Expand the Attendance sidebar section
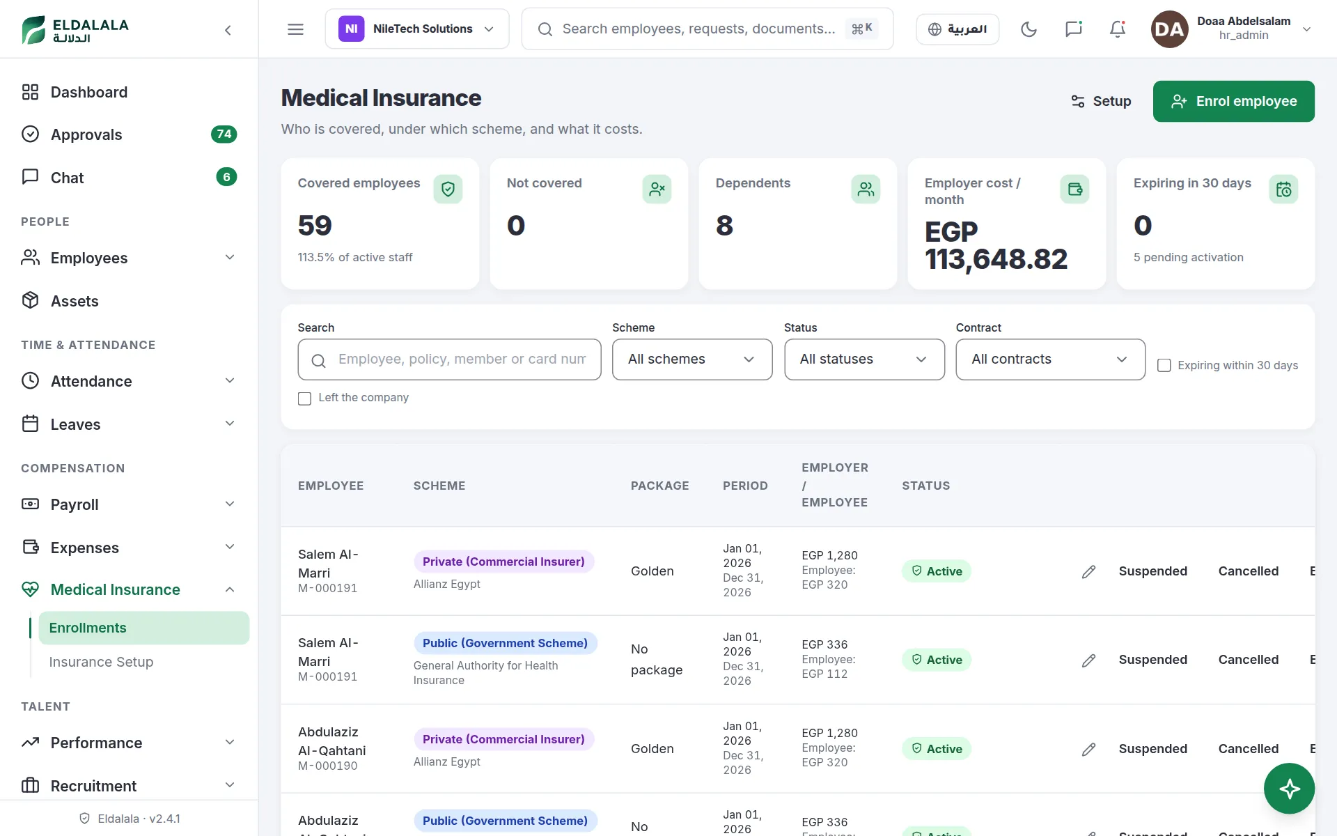Image resolution: width=1337 pixels, height=836 pixels. (x=129, y=381)
